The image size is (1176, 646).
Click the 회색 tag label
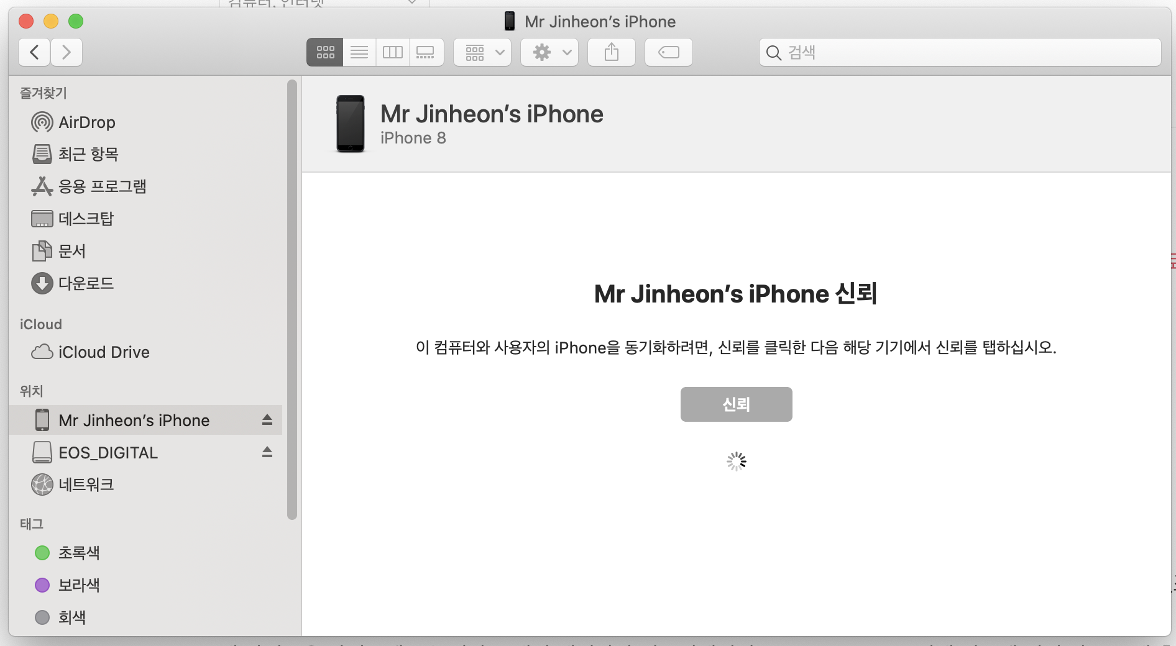point(72,617)
